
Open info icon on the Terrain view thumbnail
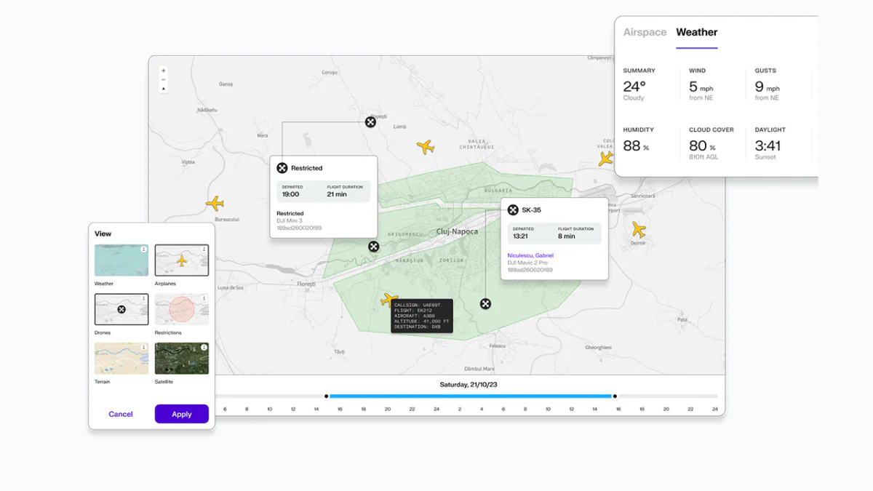coord(143,347)
